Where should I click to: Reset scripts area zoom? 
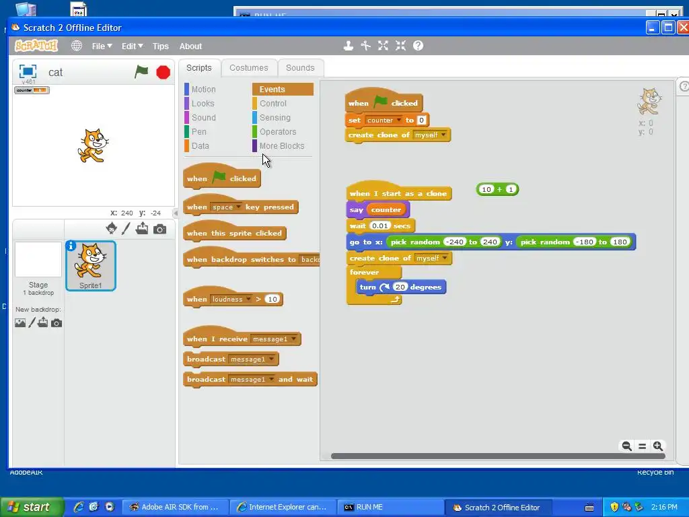tap(642, 446)
